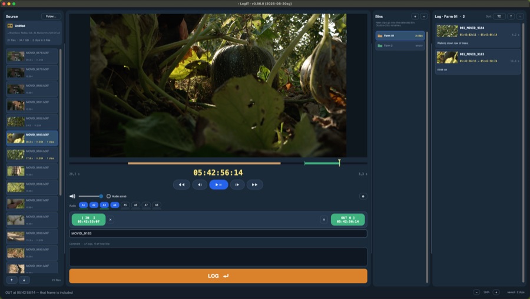
Task: Open logged clip 001_MOVID_9183 thumbnail
Action: pos(447,58)
